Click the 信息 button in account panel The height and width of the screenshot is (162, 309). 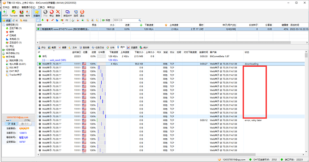pos(11,124)
